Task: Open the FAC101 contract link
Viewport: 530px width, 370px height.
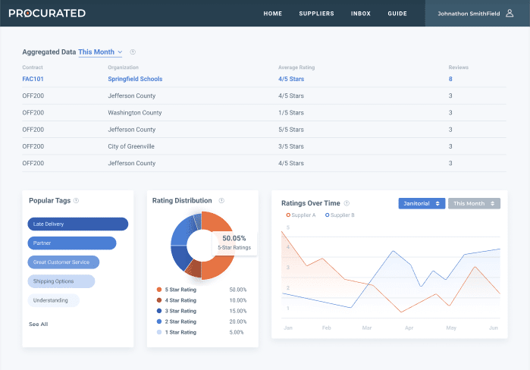Action: click(33, 79)
